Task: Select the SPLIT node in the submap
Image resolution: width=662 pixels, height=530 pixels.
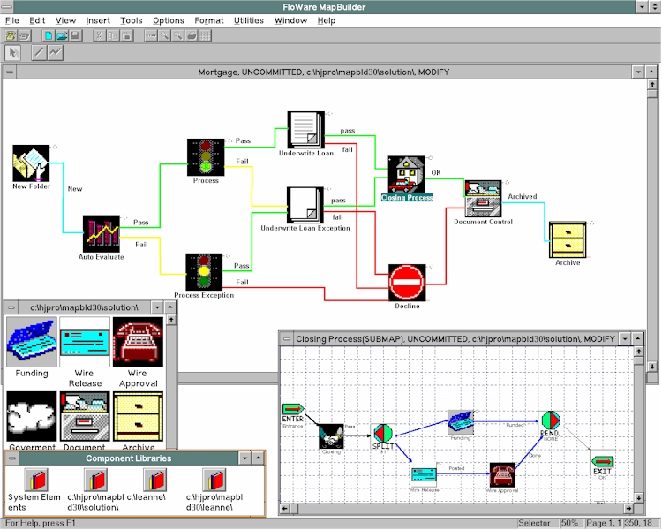Action: [383, 434]
